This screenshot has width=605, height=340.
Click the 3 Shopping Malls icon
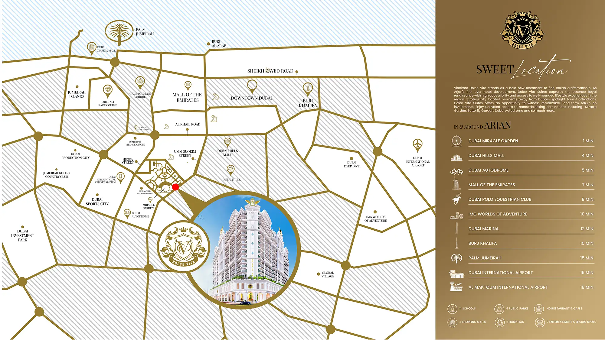[x=452, y=322]
